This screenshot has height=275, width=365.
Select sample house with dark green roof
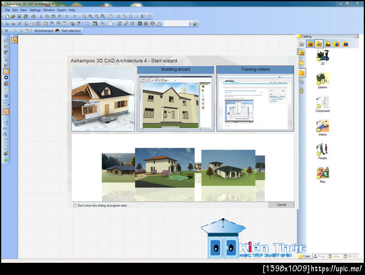tap(228, 168)
